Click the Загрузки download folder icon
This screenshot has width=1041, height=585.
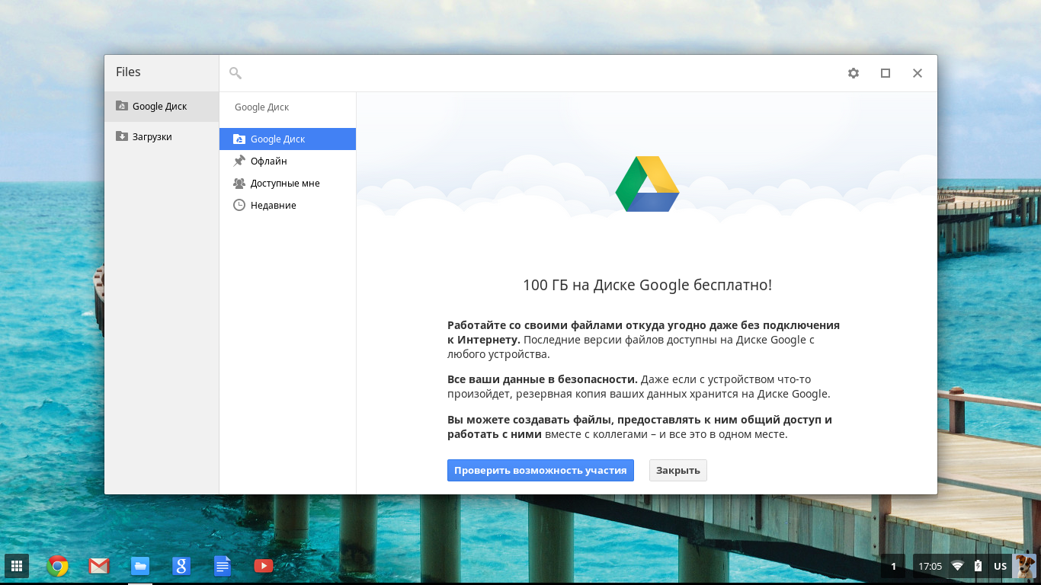122,136
